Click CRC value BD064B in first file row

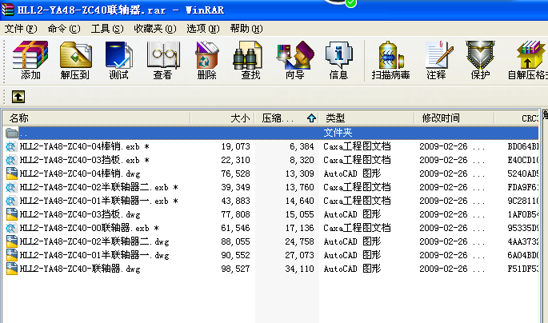(523, 146)
